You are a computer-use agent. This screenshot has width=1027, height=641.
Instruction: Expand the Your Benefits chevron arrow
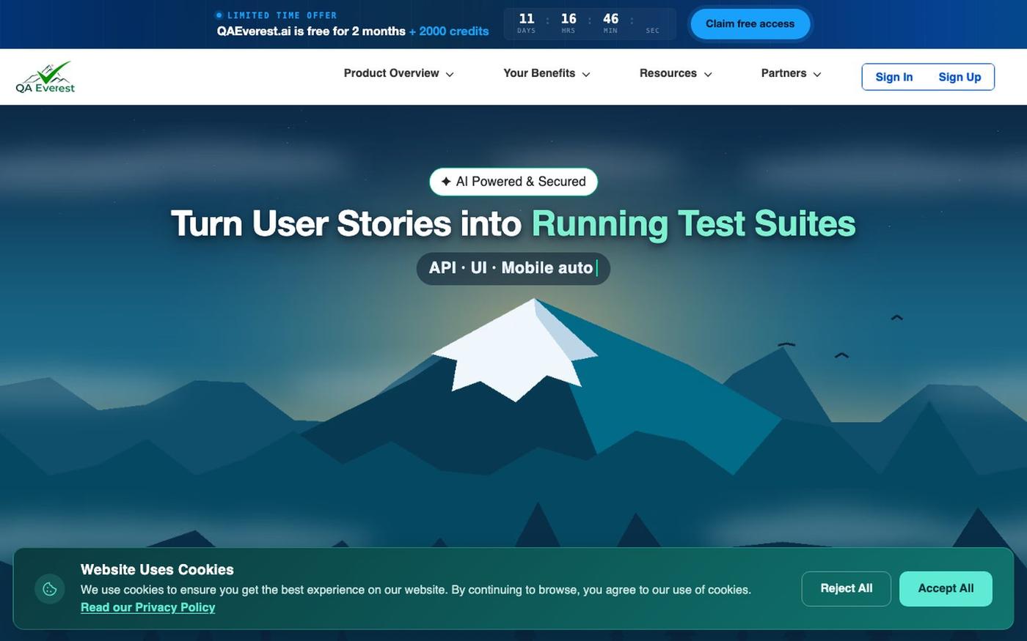(586, 74)
